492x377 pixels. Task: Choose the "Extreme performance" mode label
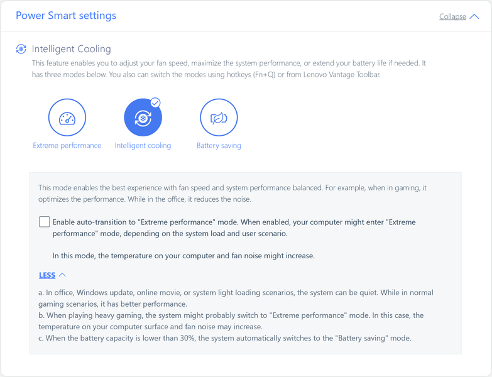pyautogui.click(x=67, y=146)
